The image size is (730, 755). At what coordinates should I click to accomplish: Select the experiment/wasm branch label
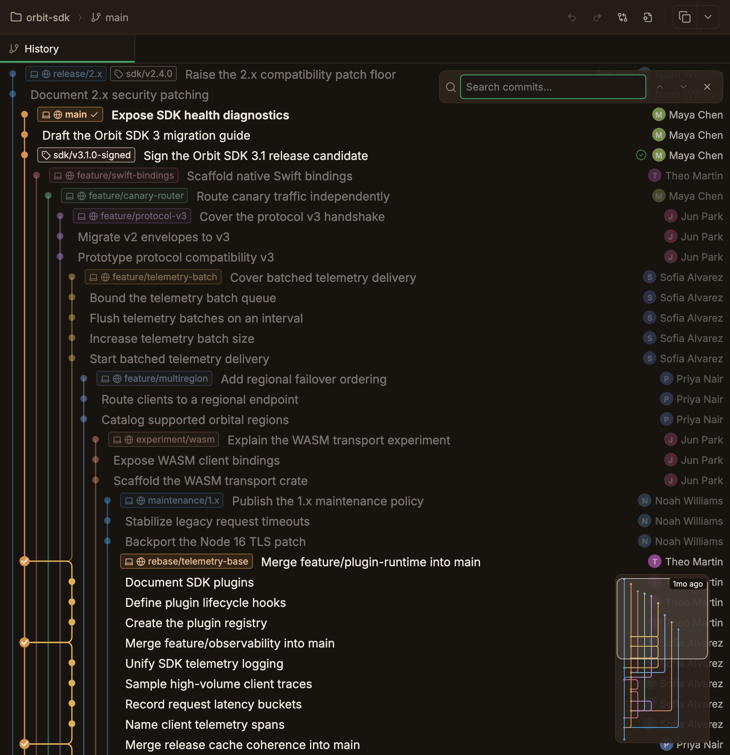coord(164,439)
